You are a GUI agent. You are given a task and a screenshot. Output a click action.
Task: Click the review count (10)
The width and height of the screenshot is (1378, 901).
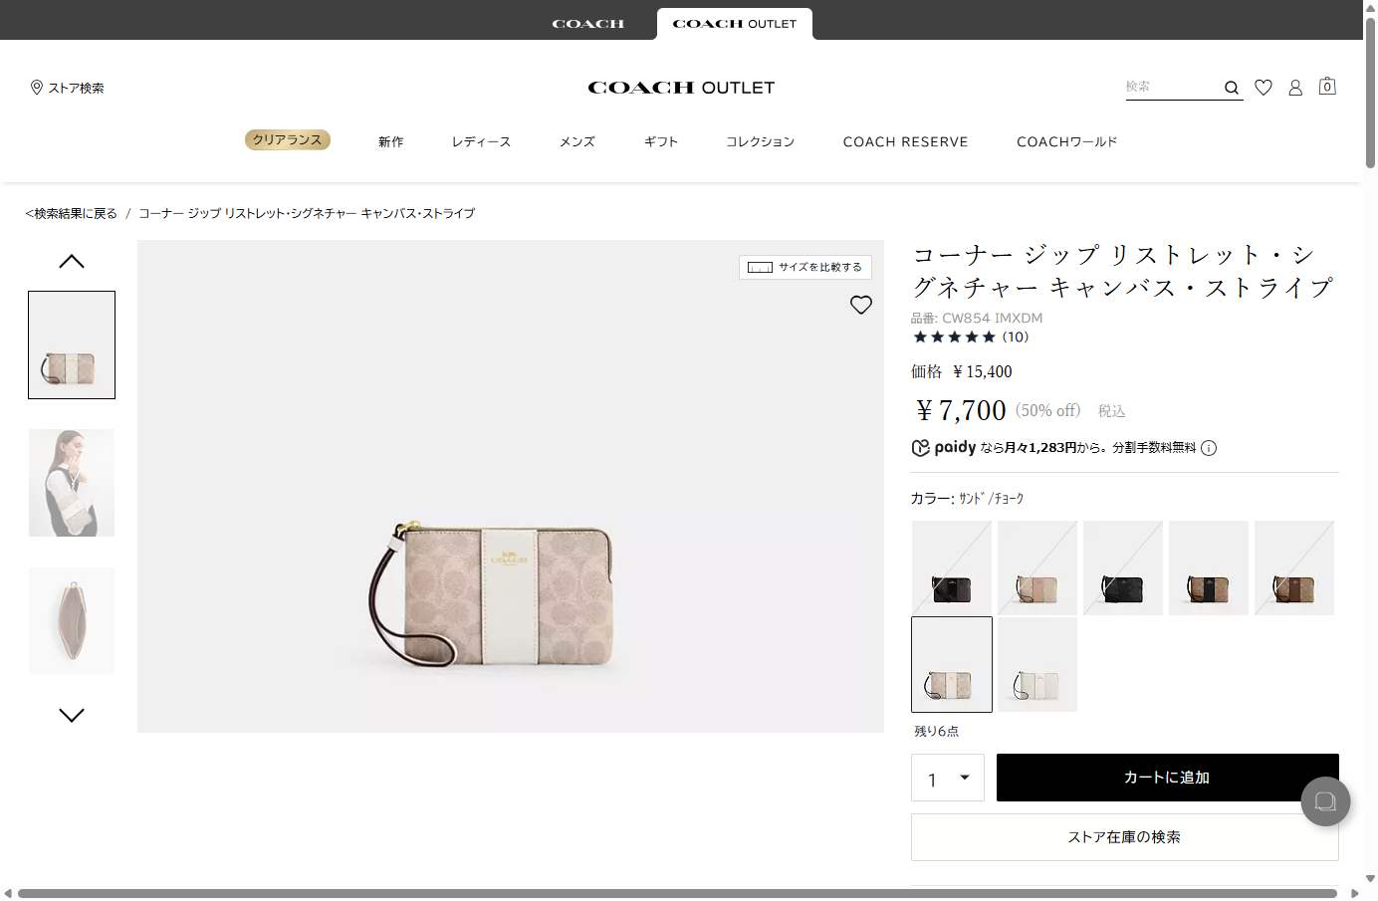click(x=1016, y=338)
